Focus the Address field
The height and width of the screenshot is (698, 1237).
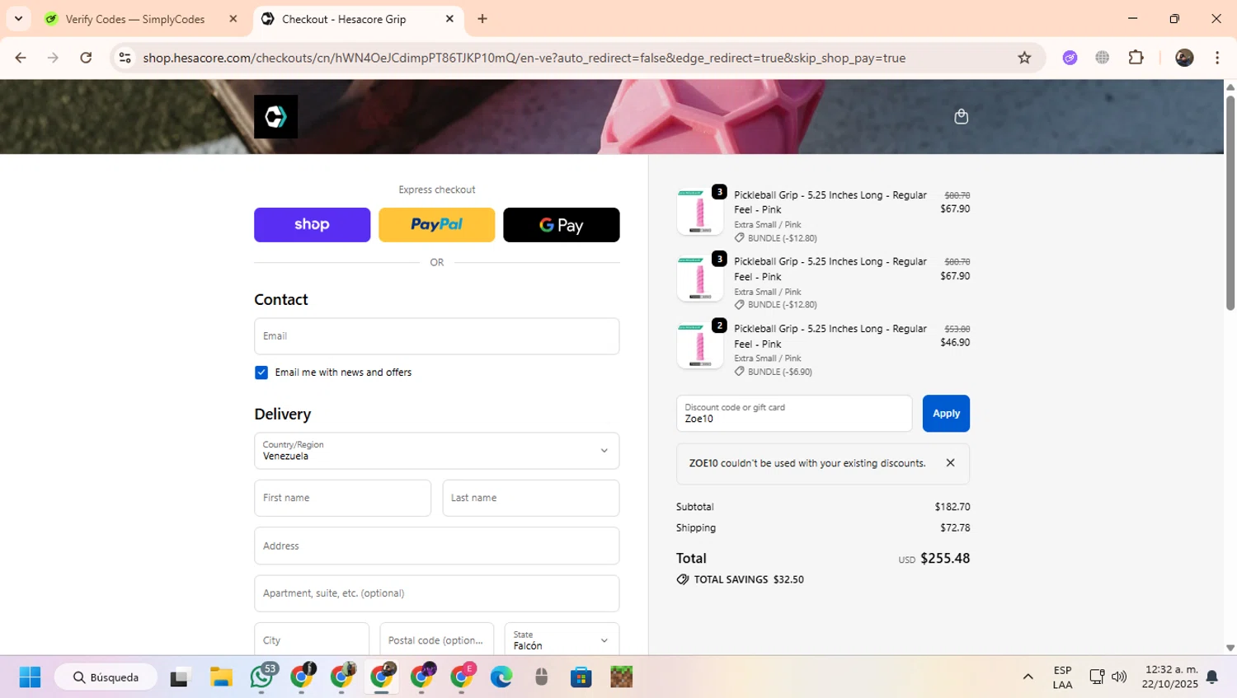437,546
